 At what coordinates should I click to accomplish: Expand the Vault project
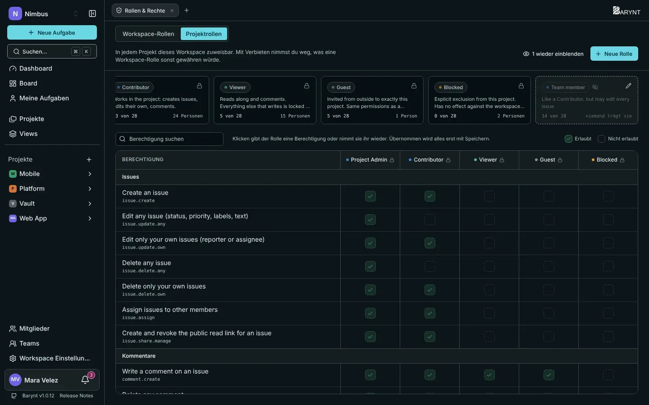[x=90, y=204]
